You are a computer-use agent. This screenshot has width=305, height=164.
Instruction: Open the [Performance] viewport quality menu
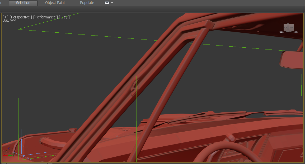tap(45, 17)
